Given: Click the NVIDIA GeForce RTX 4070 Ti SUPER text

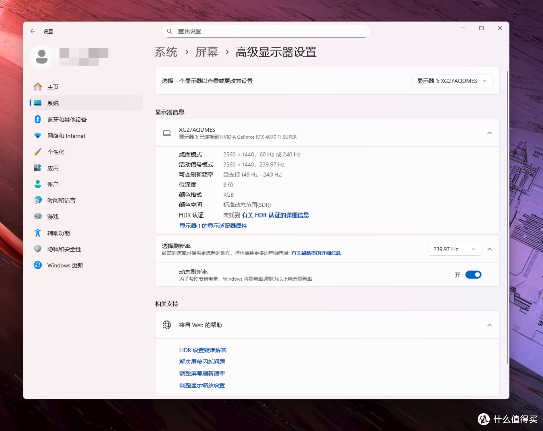Looking at the screenshot, I should [x=258, y=137].
